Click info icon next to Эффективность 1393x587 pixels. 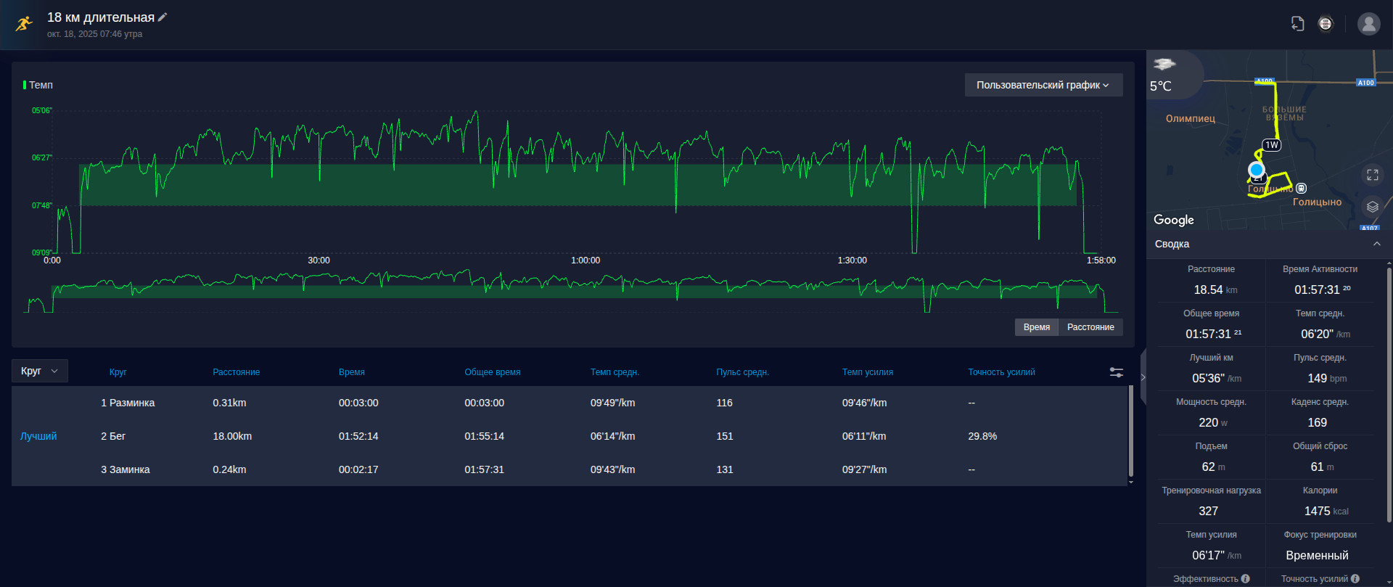click(x=1246, y=578)
